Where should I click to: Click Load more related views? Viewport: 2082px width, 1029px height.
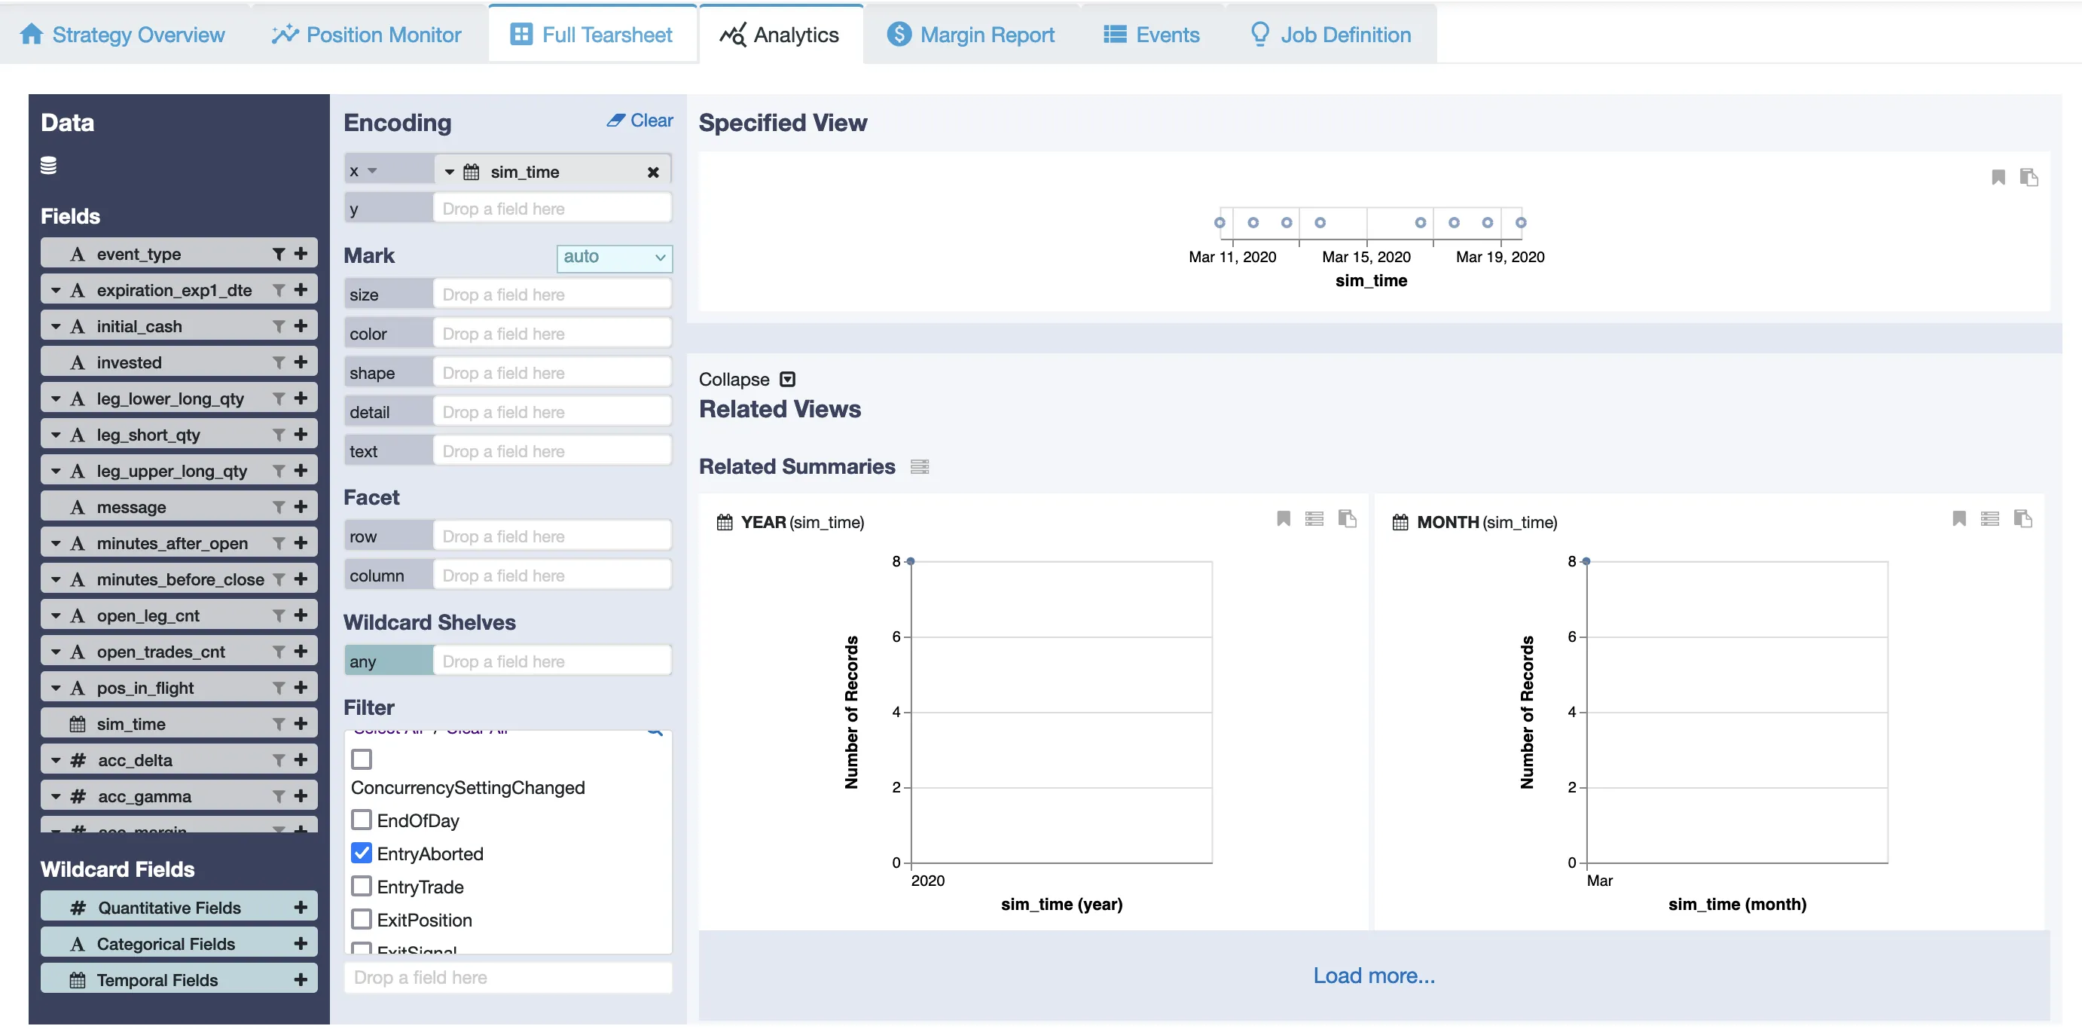click(1373, 976)
